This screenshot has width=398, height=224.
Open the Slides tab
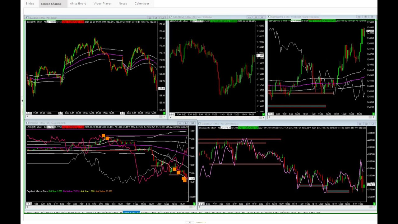(30, 3)
